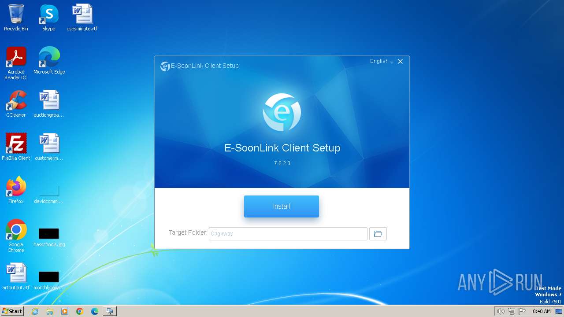The width and height of the screenshot is (564, 317).
Task: Open the Action Center flag icon
Action: (522, 311)
